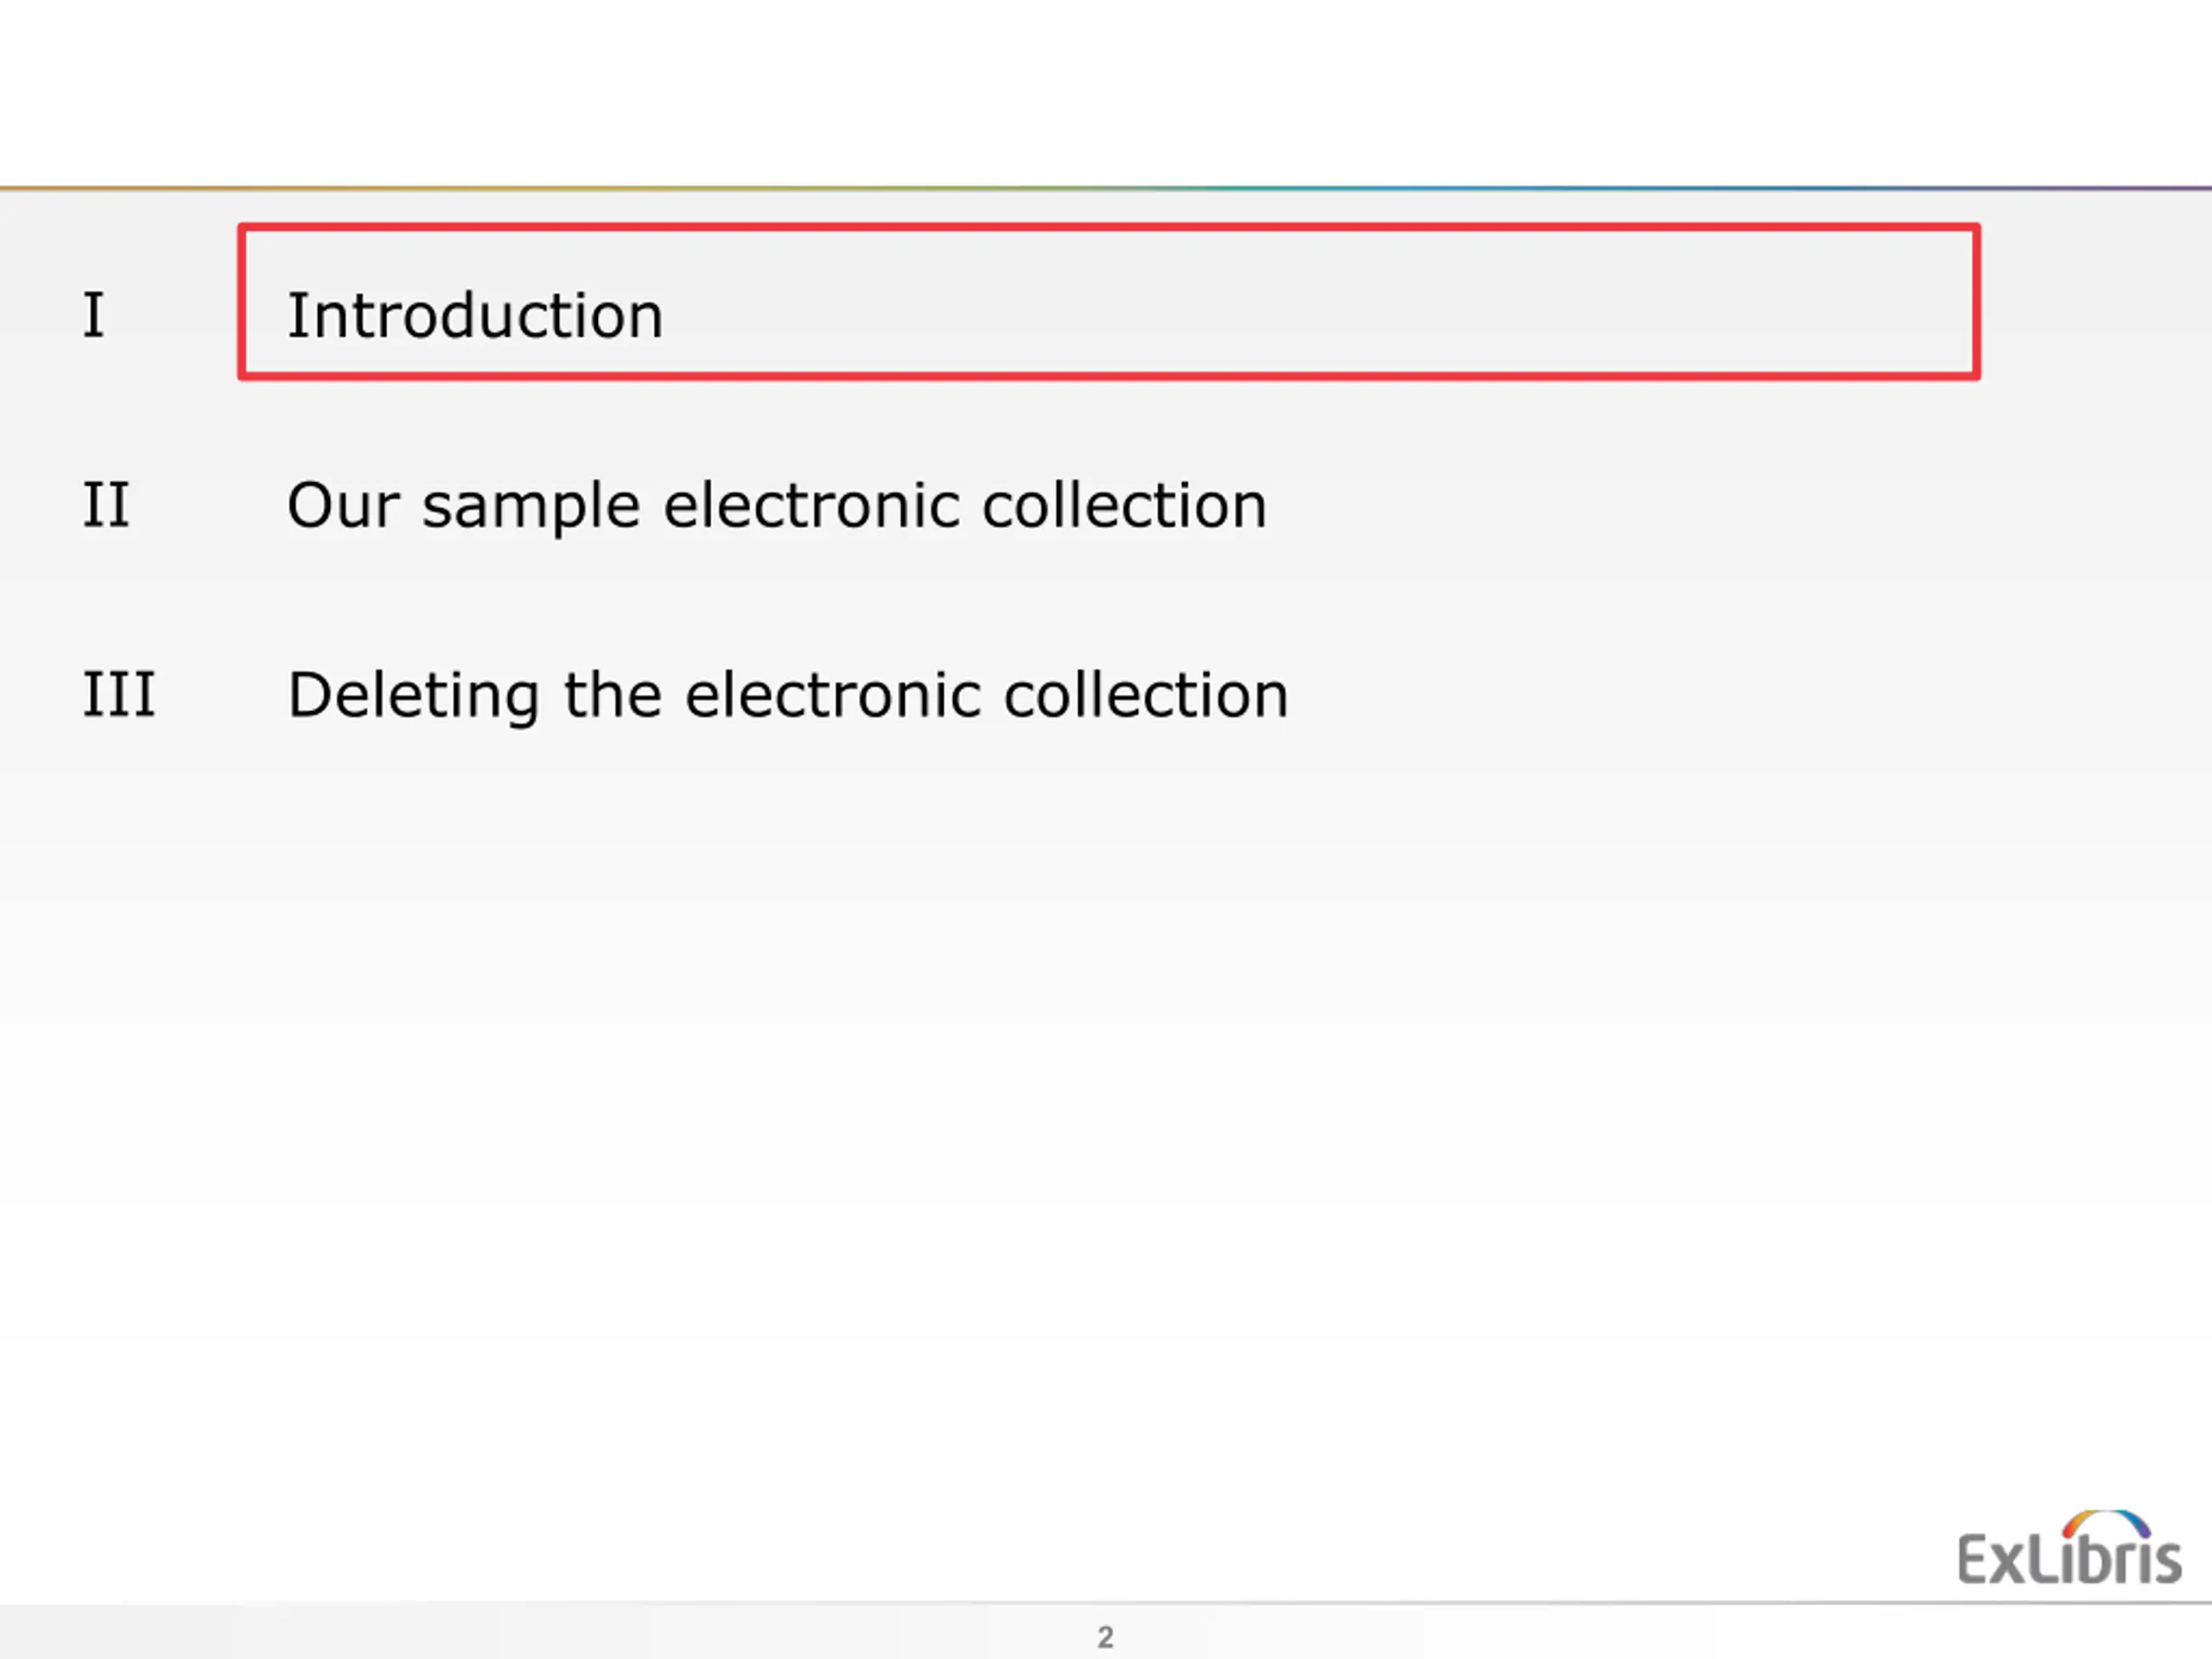The width and height of the screenshot is (2212, 1659).
Task: Click "electronic" in the Our sample line
Action: click(x=811, y=504)
